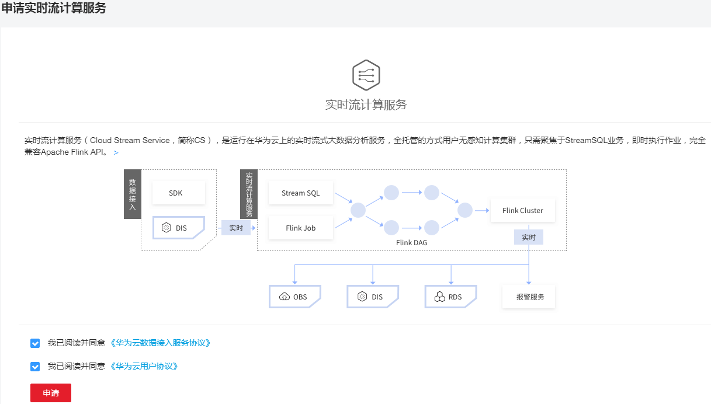711x404 pixels.
Task: Open the 《华为云用户协议》 link
Action: [144, 366]
